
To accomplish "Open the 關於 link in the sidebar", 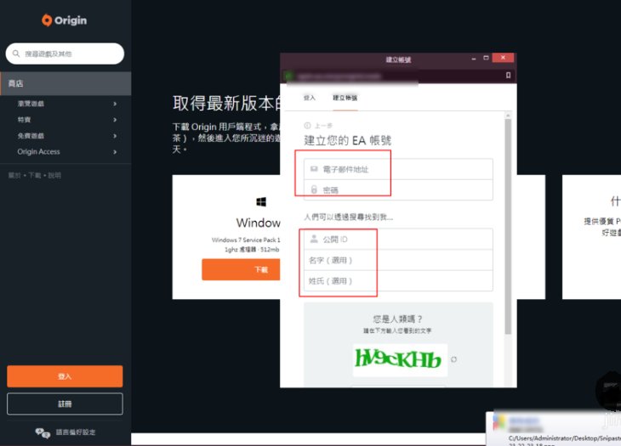I will 14,175.
